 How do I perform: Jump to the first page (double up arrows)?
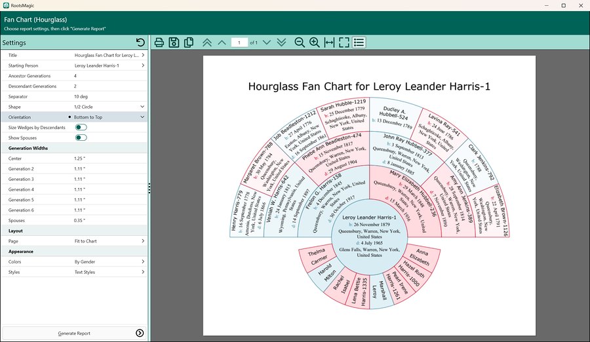[207, 43]
